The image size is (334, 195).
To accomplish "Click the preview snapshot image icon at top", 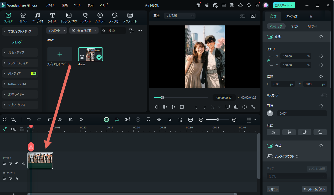I will tap(253, 16).
